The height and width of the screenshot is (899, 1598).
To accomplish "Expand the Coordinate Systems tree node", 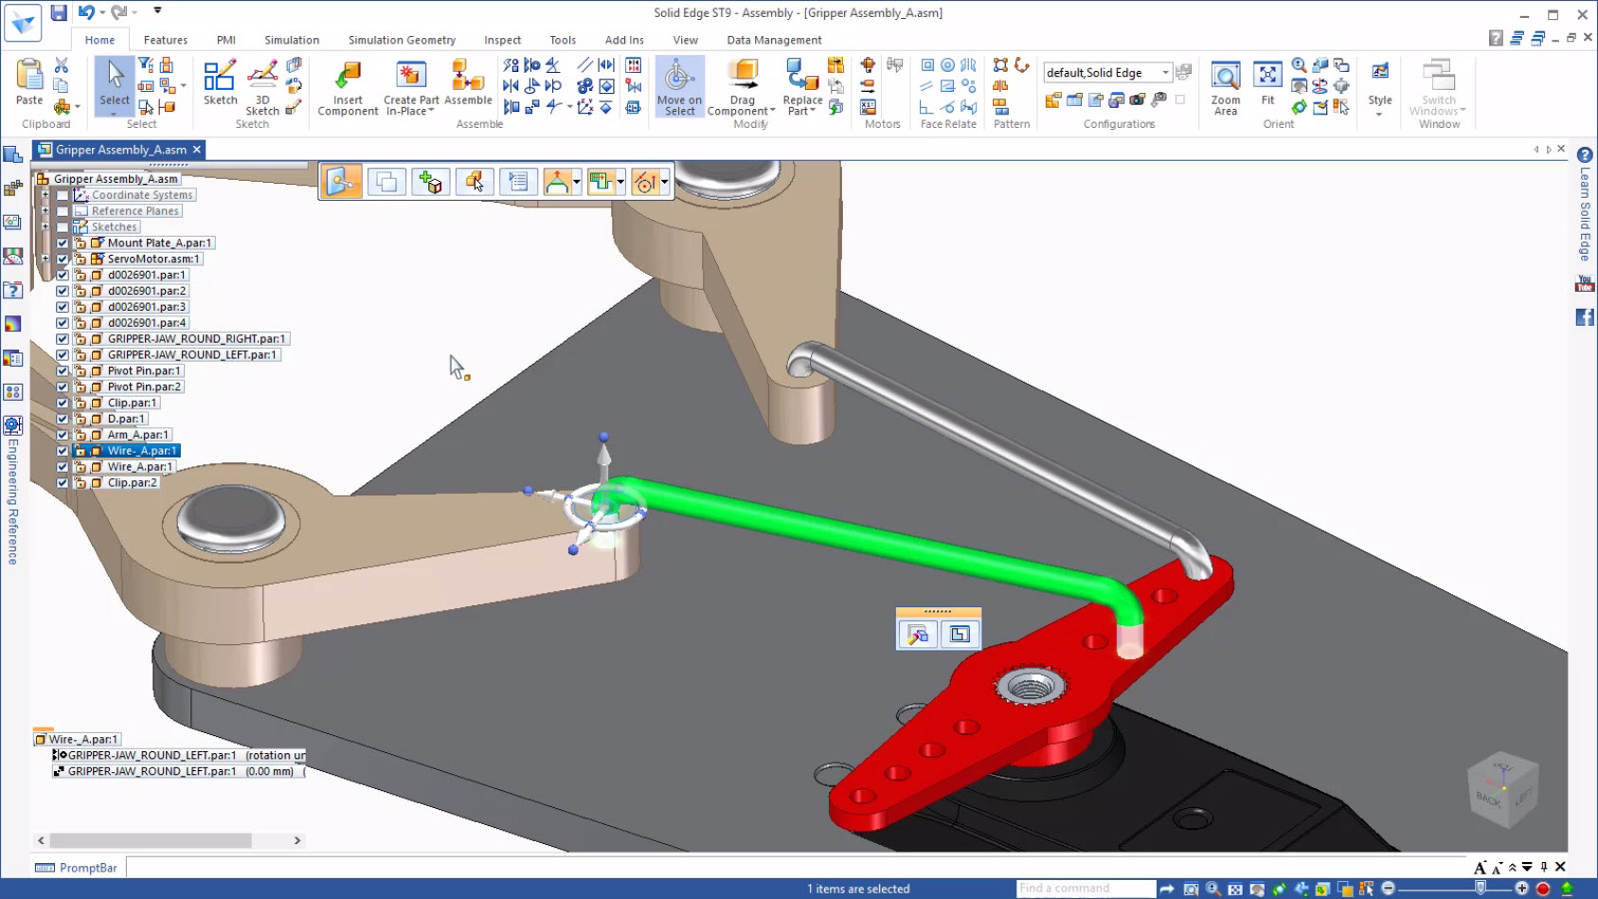I will tap(45, 194).
